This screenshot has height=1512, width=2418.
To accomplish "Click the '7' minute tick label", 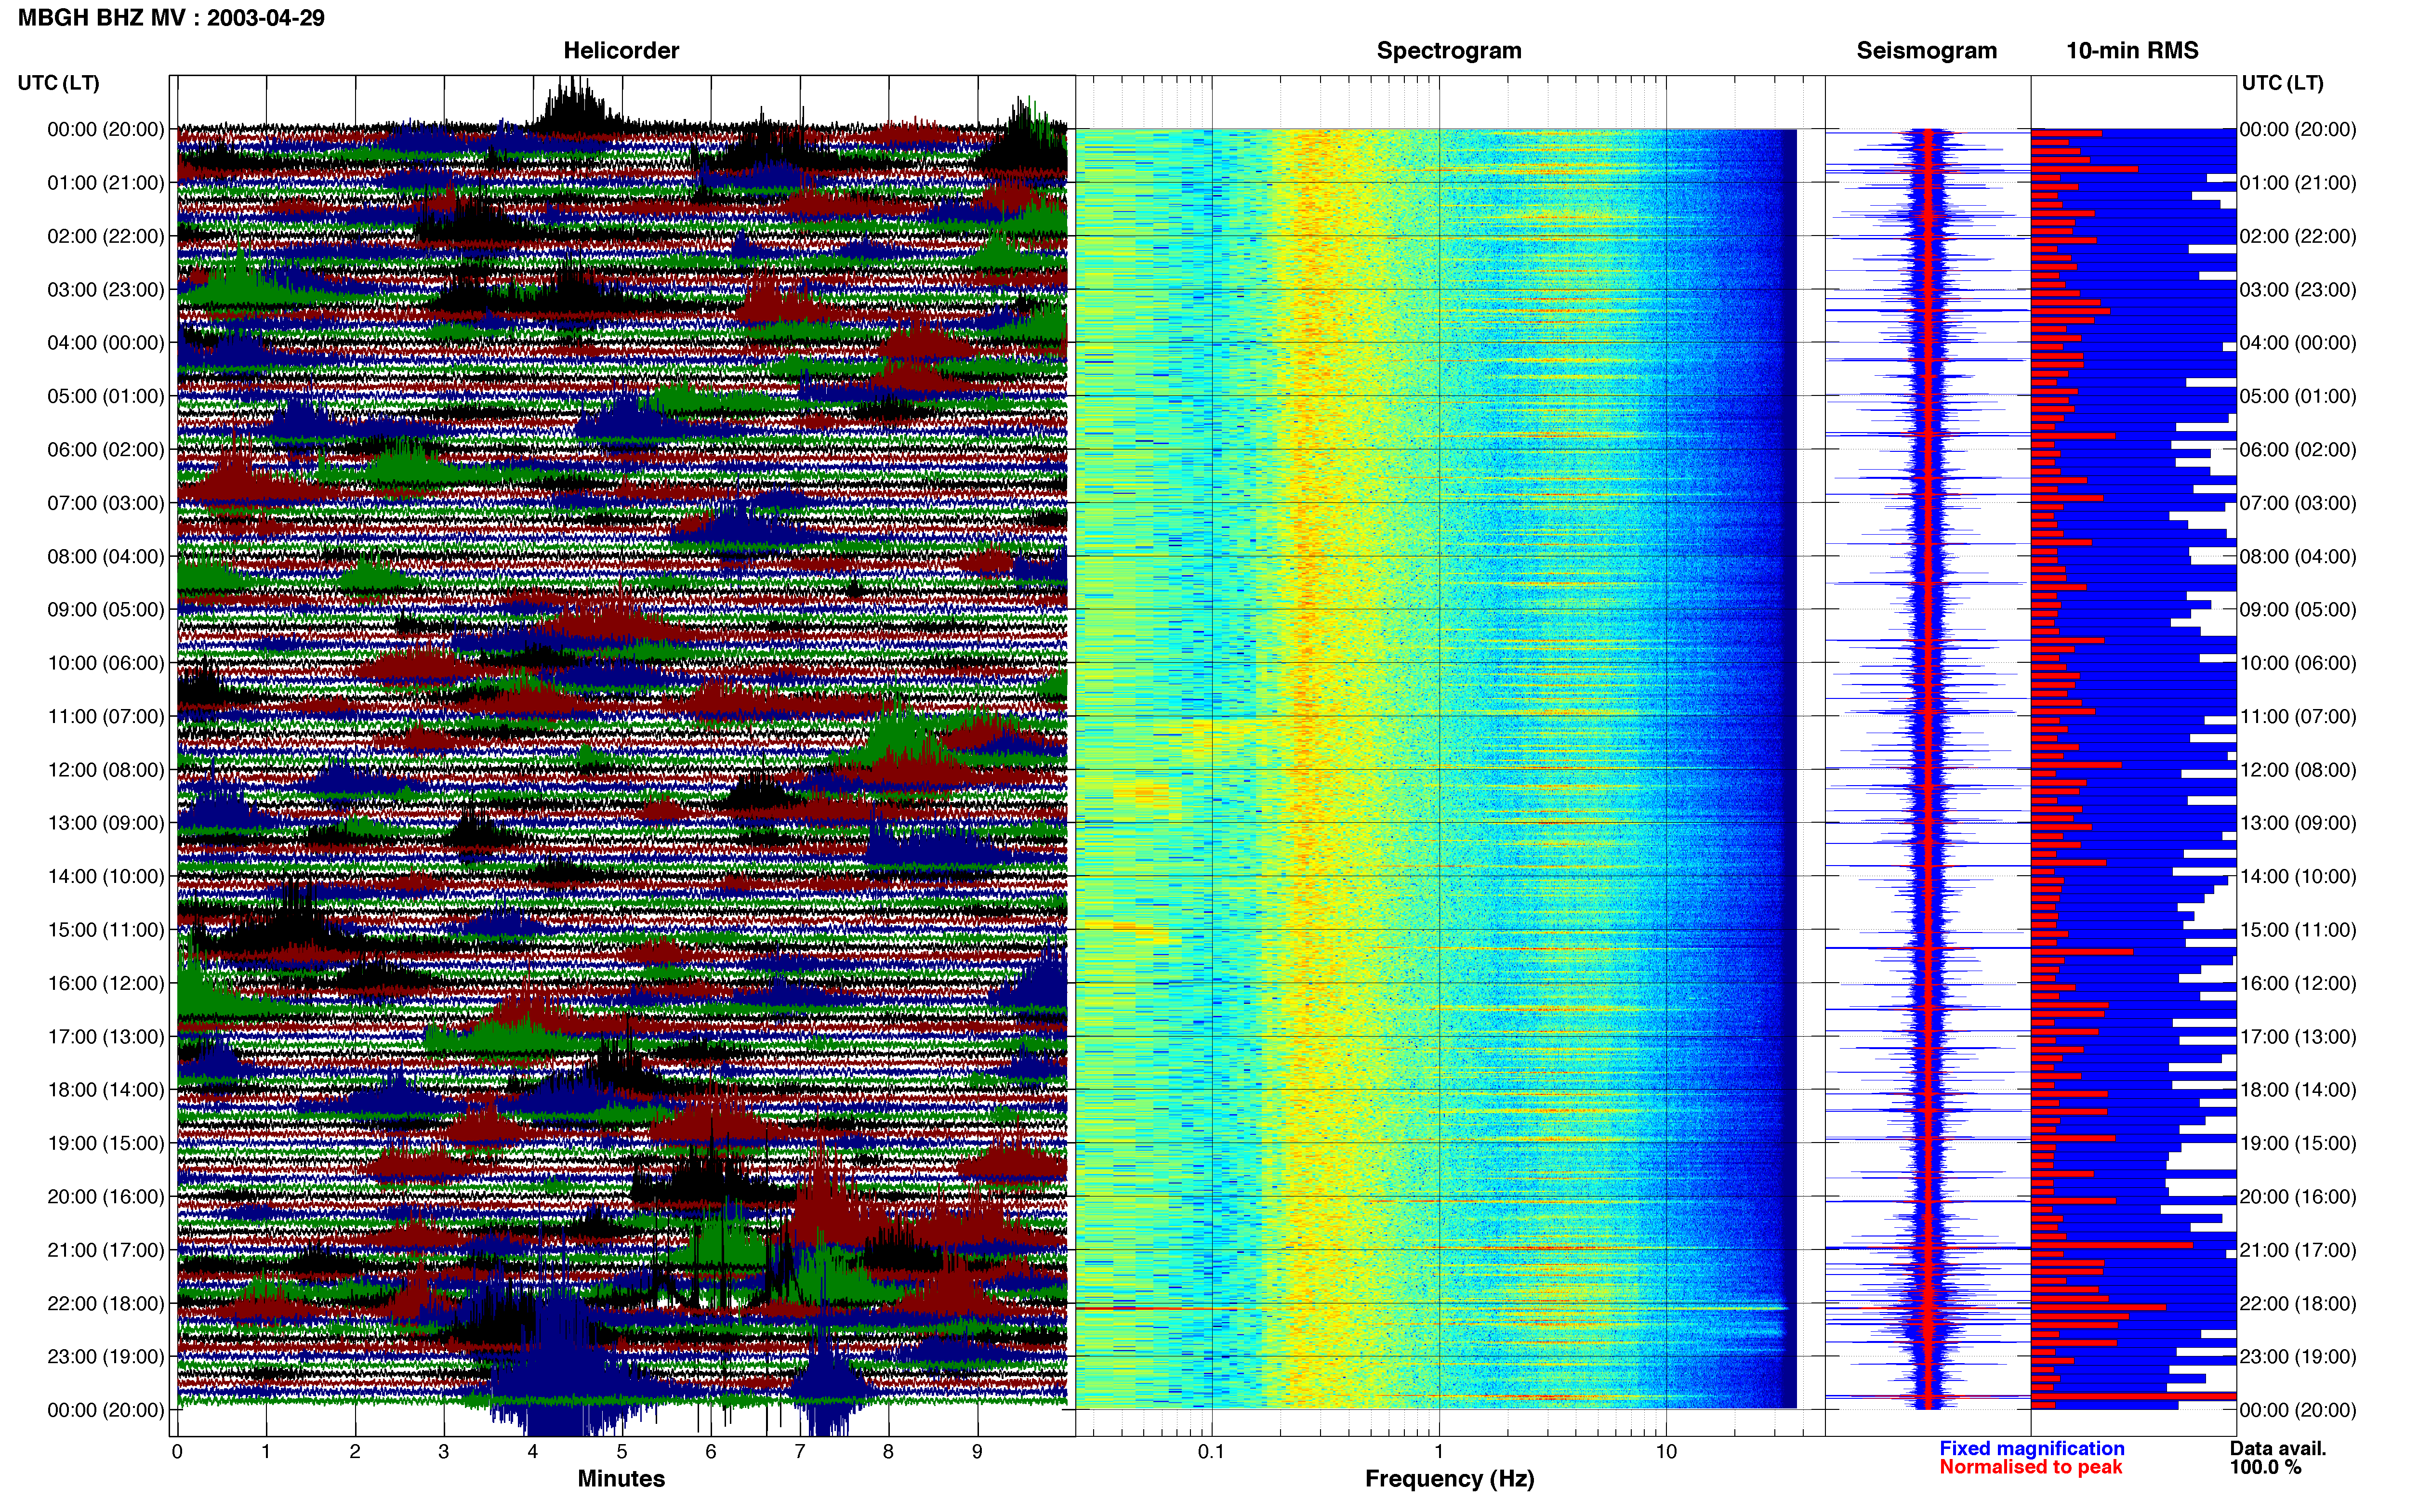I will point(800,1452).
